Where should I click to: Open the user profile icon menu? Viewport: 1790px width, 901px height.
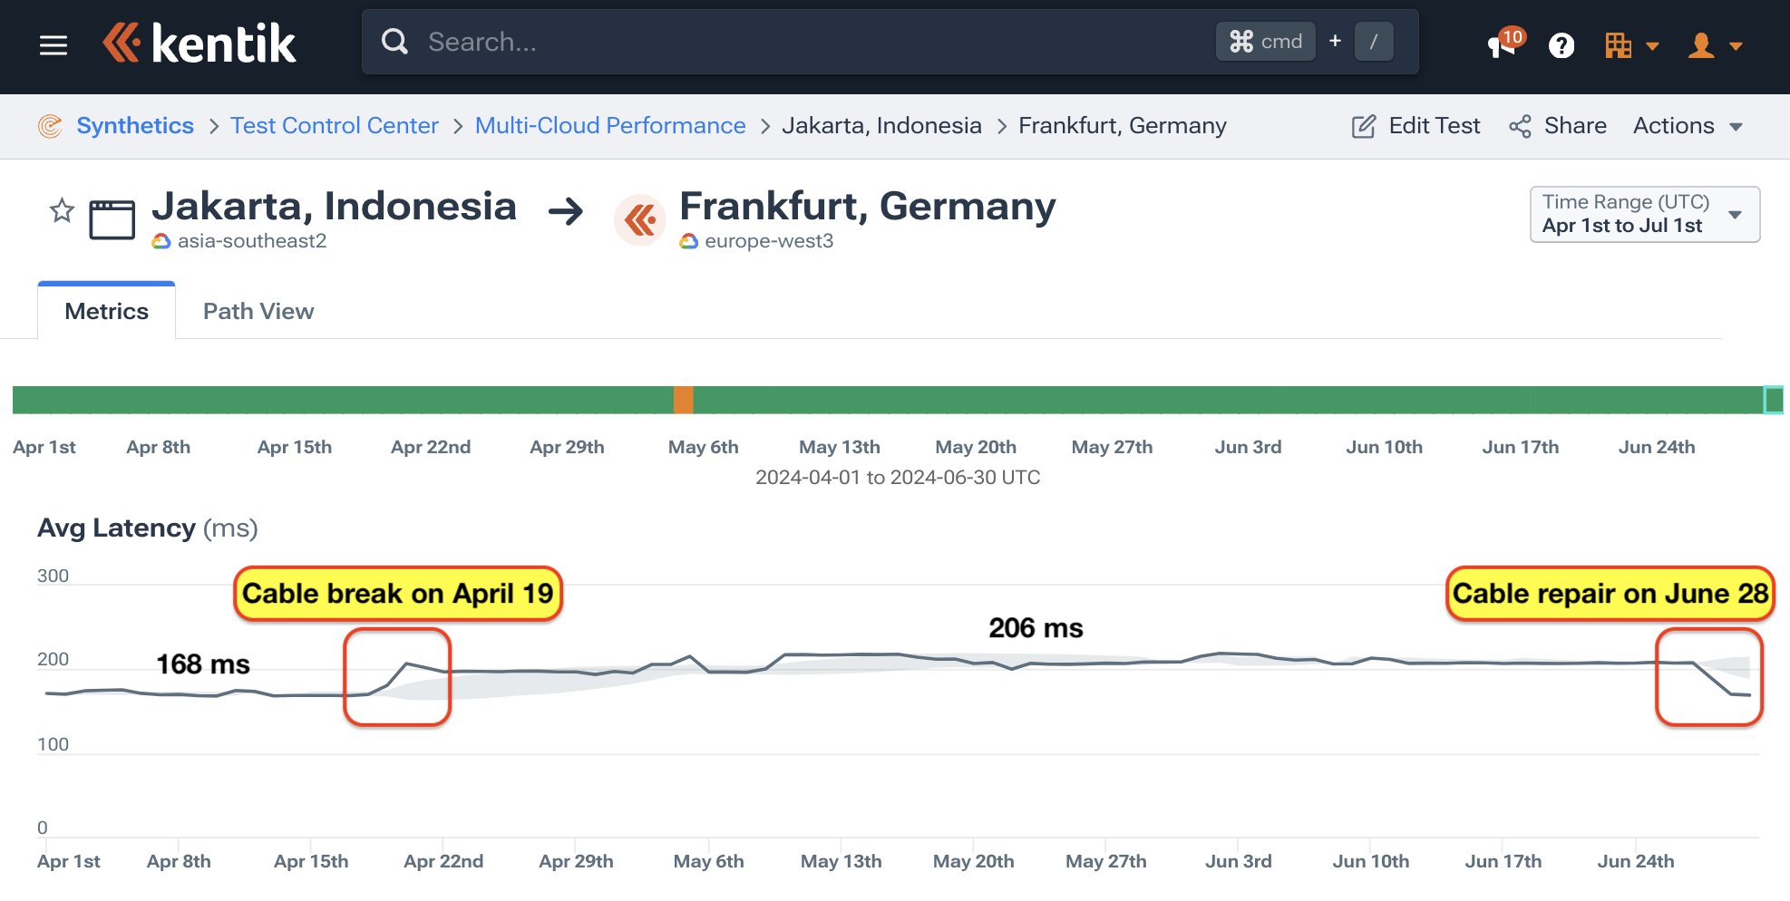[1701, 45]
